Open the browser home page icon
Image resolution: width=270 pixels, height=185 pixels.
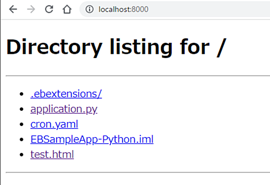(x=67, y=9)
